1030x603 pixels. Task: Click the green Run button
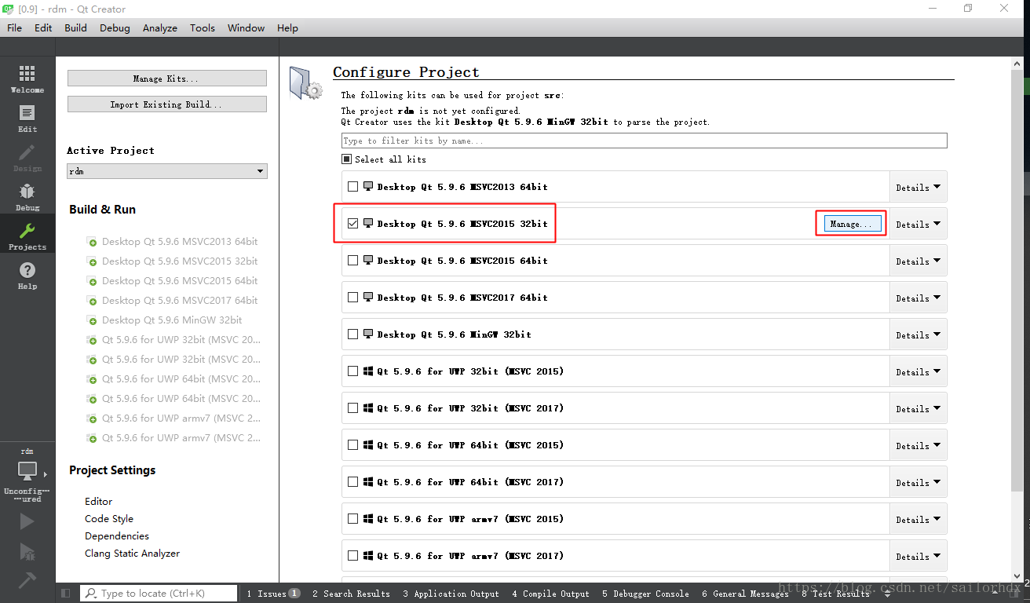coord(27,521)
